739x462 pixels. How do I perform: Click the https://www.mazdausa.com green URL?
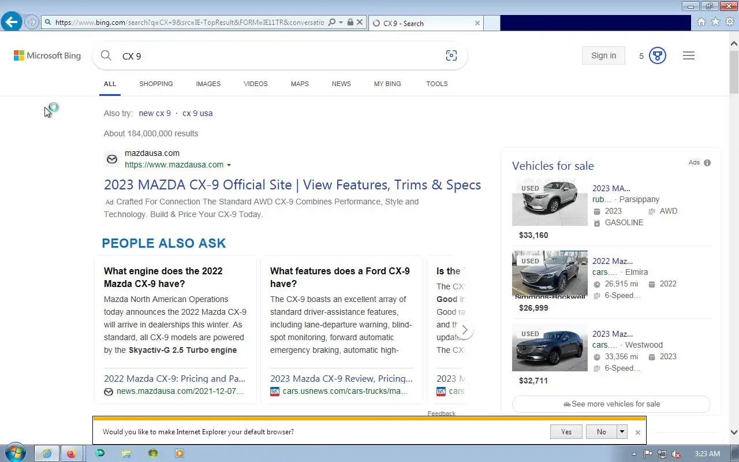tap(174, 165)
